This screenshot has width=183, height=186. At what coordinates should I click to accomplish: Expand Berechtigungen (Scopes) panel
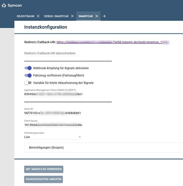click(104, 147)
